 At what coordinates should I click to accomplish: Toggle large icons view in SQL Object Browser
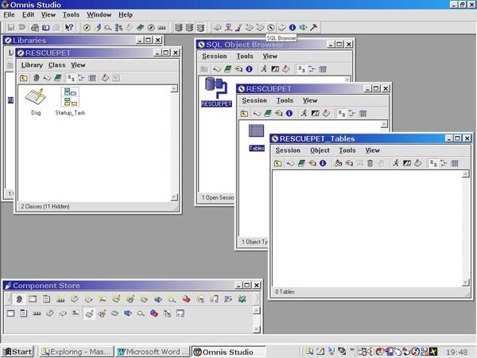(301, 69)
